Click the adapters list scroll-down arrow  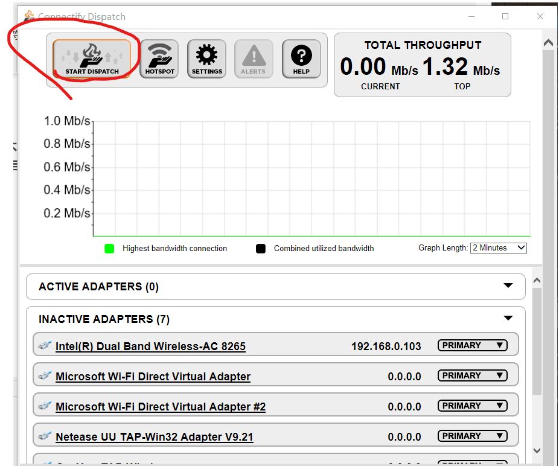click(537, 450)
